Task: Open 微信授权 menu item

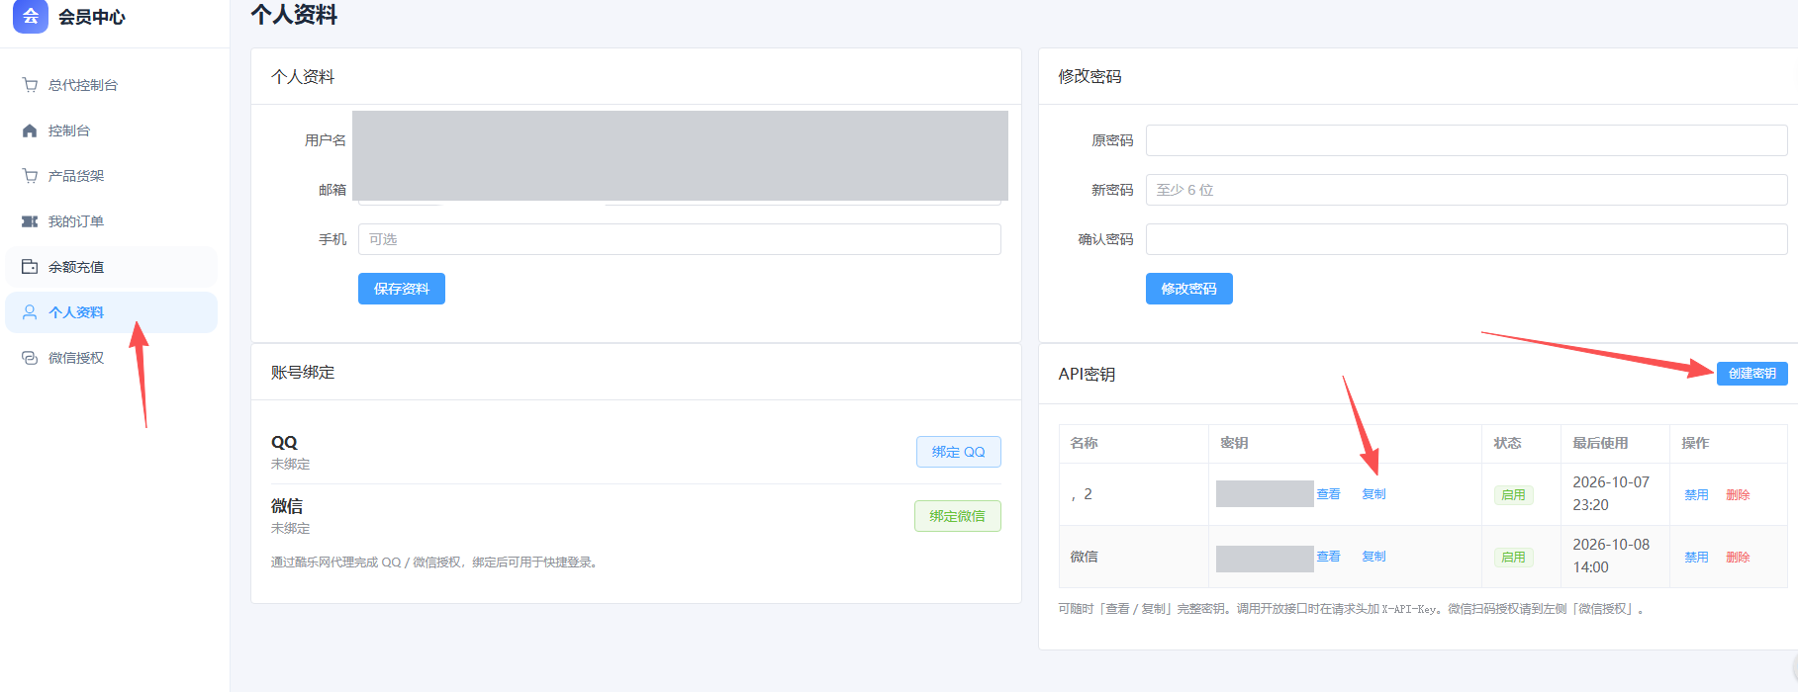Action: [x=112, y=358]
